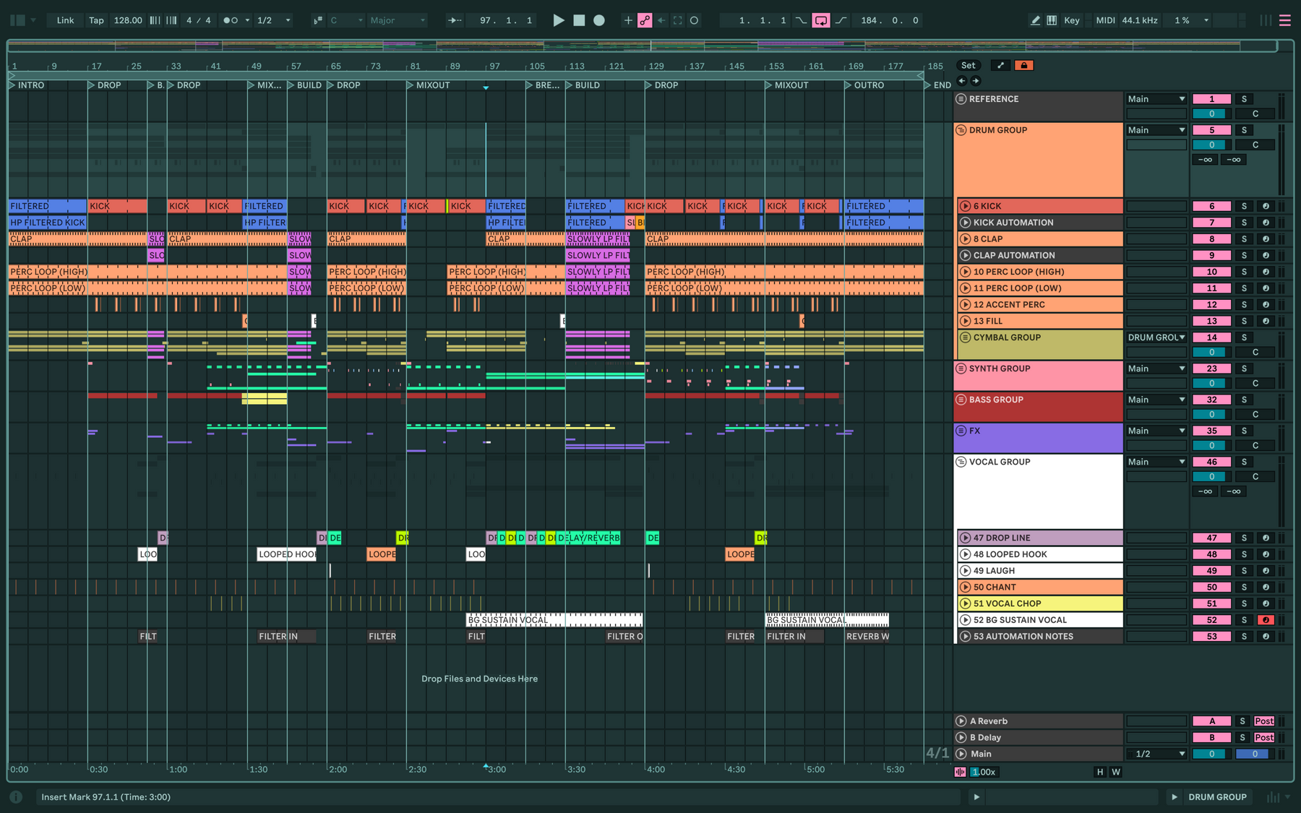Click the Link button
The height and width of the screenshot is (813, 1301).
pyautogui.click(x=65, y=20)
